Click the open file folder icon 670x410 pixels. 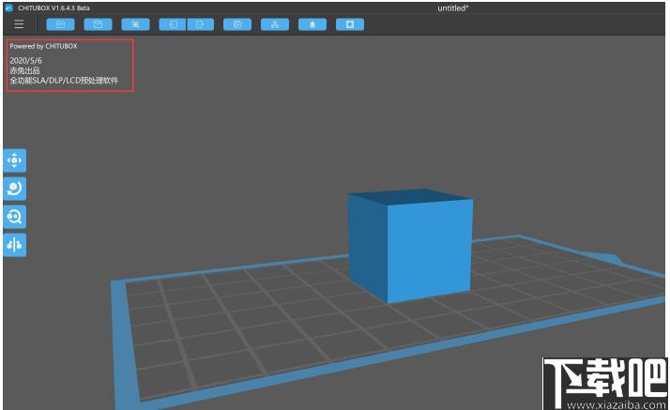click(60, 24)
